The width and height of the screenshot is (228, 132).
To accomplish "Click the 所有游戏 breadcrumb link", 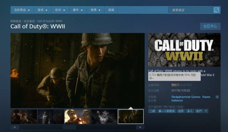I will 16,21.
